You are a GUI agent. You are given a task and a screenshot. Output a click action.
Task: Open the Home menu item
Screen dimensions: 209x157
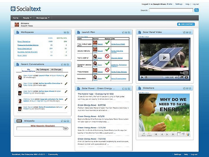(15, 18)
